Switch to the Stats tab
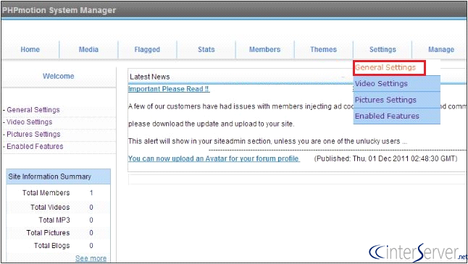This screenshot has height=264, width=468. coord(206,49)
